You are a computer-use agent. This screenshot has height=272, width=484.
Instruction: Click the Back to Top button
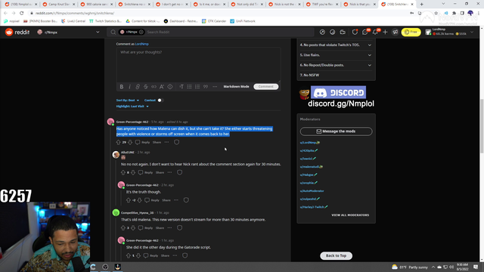(336, 255)
